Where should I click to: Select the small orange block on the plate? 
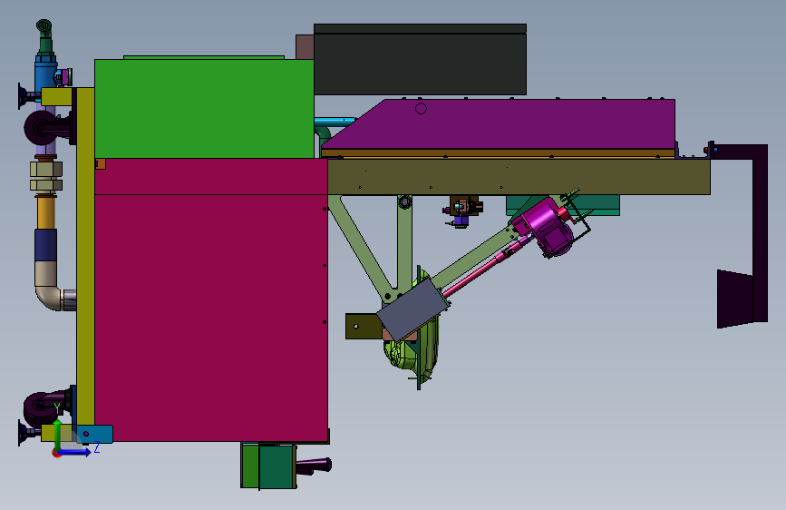[101, 164]
